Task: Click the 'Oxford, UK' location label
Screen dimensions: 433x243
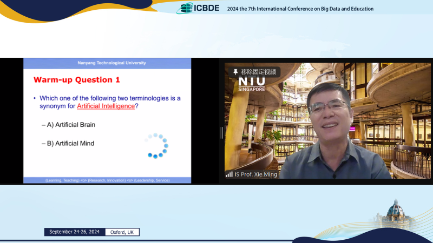Action: click(122, 232)
